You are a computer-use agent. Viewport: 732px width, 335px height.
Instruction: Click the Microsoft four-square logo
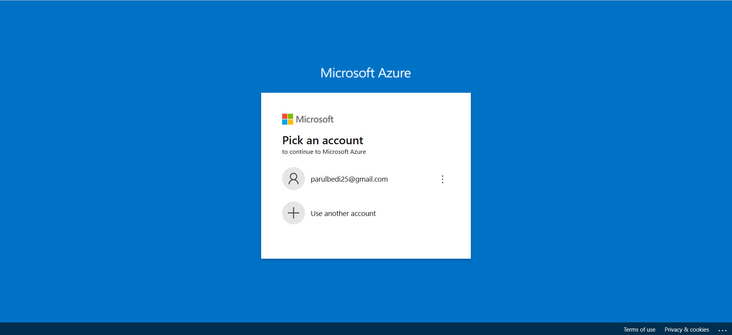click(287, 119)
